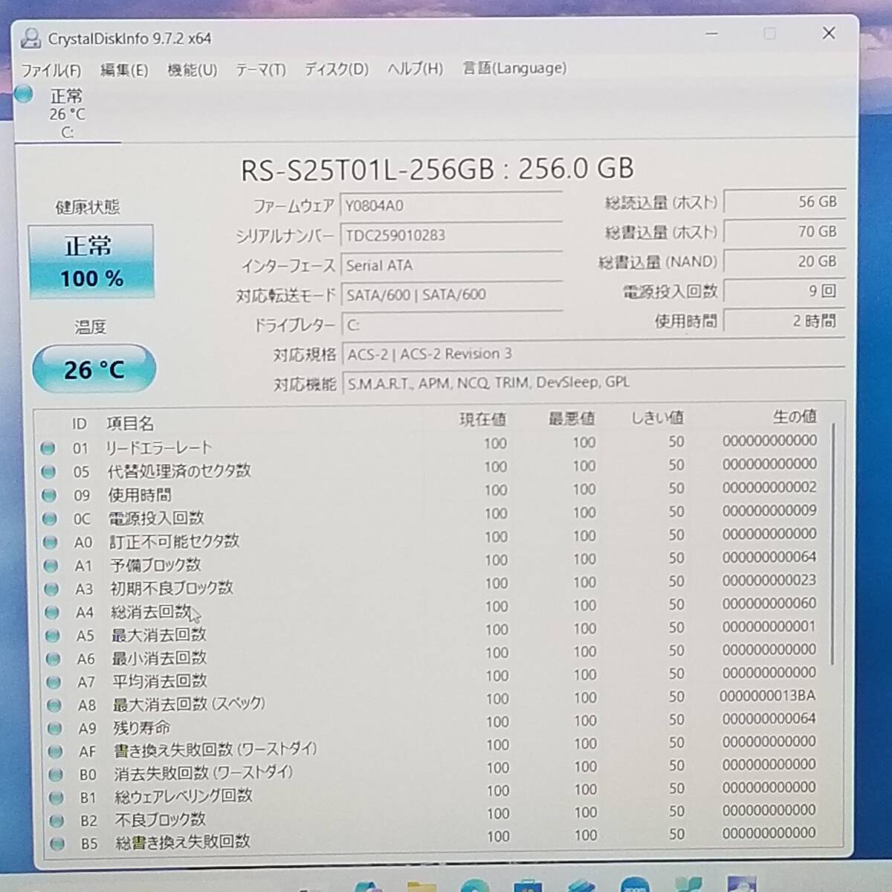892x892 pixels.
Task: Select the 残り寿命 attribute name
Action: [141, 728]
